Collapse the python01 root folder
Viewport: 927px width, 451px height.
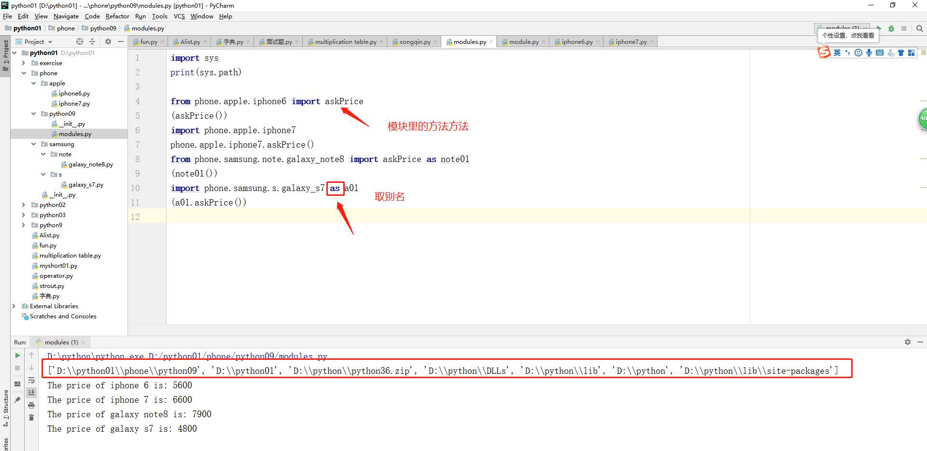14,53
